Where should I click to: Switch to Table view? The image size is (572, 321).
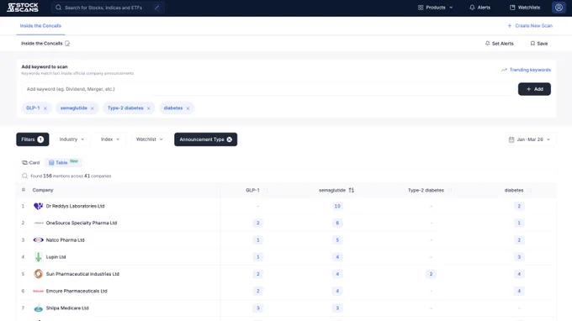[63, 162]
